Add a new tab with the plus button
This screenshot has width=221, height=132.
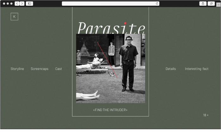[218, 5]
